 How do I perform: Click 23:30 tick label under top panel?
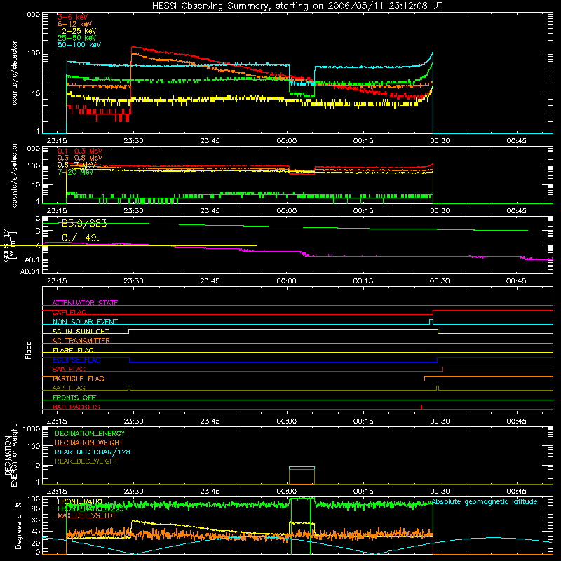click(x=133, y=141)
